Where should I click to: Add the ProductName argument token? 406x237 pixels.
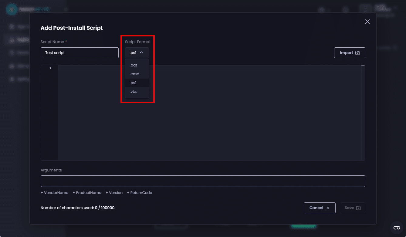click(x=87, y=193)
